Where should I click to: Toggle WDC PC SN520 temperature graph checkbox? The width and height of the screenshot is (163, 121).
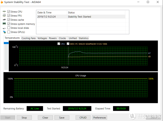[x=68, y=44]
